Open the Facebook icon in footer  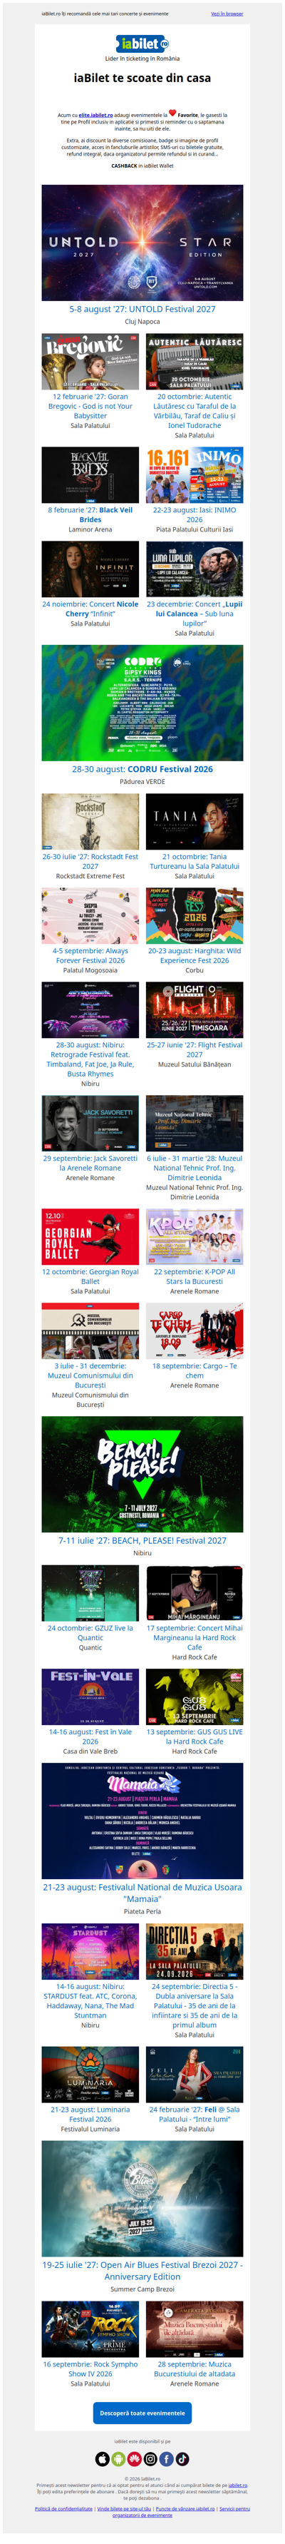(x=167, y=2459)
